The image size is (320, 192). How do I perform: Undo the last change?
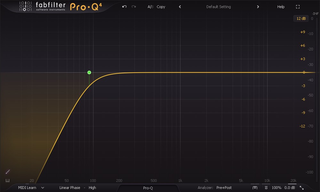point(124,7)
